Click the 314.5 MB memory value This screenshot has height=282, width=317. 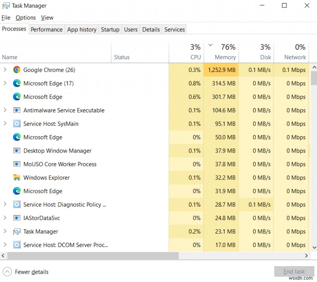pyautogui.click(x=223, y=83)
